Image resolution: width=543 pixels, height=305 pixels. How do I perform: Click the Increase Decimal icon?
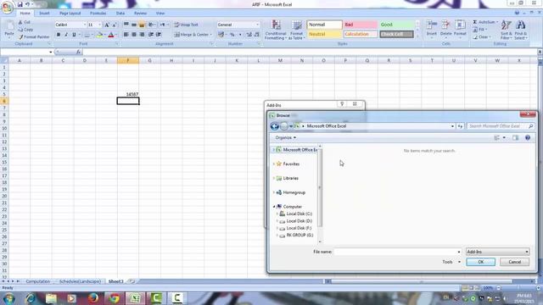pos(249,35)
